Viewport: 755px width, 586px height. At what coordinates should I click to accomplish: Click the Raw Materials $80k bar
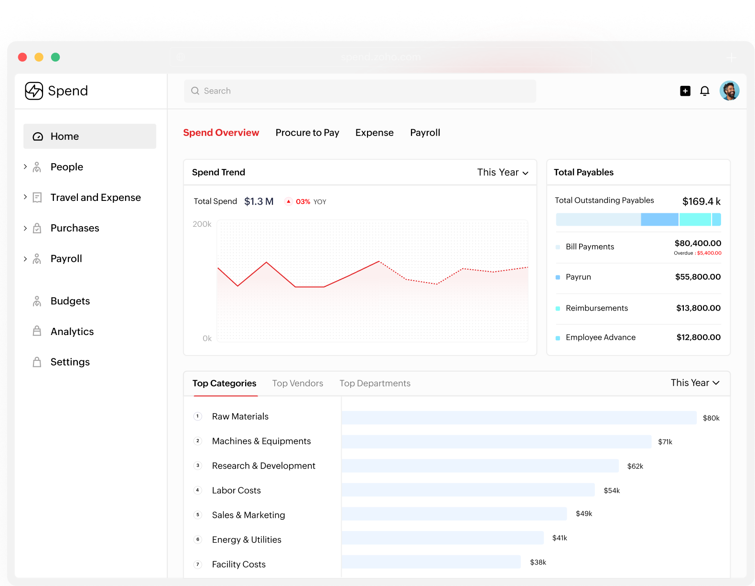tap(519, 418)
